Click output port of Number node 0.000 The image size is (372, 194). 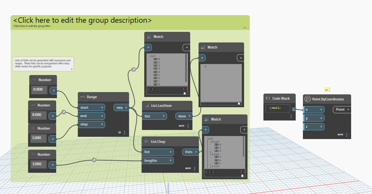(54, 90)
